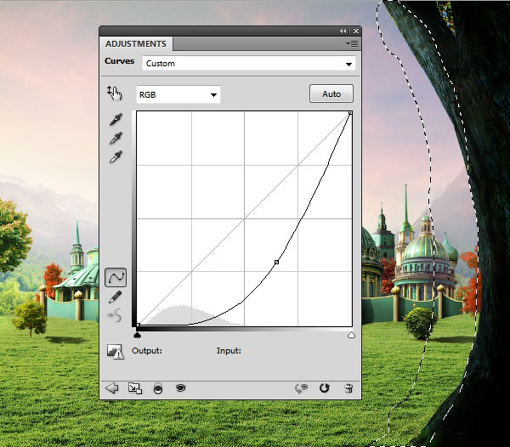
Task: Open Adjustments panel flyout menu
Action: pos(352,43)
